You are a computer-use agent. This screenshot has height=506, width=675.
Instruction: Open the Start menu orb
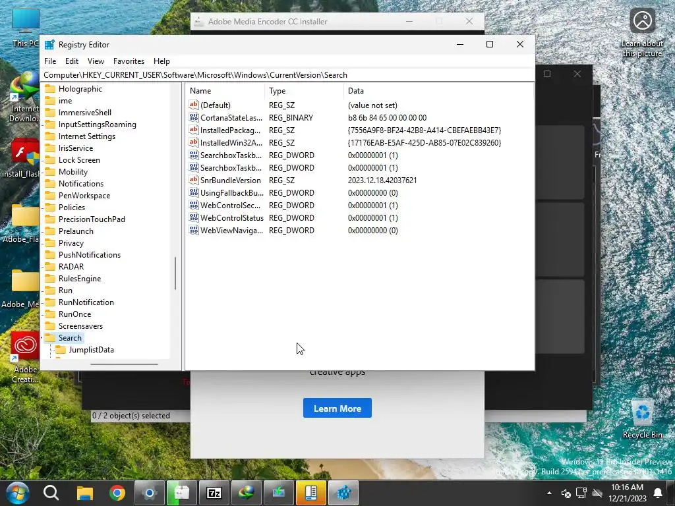(18, 493)
